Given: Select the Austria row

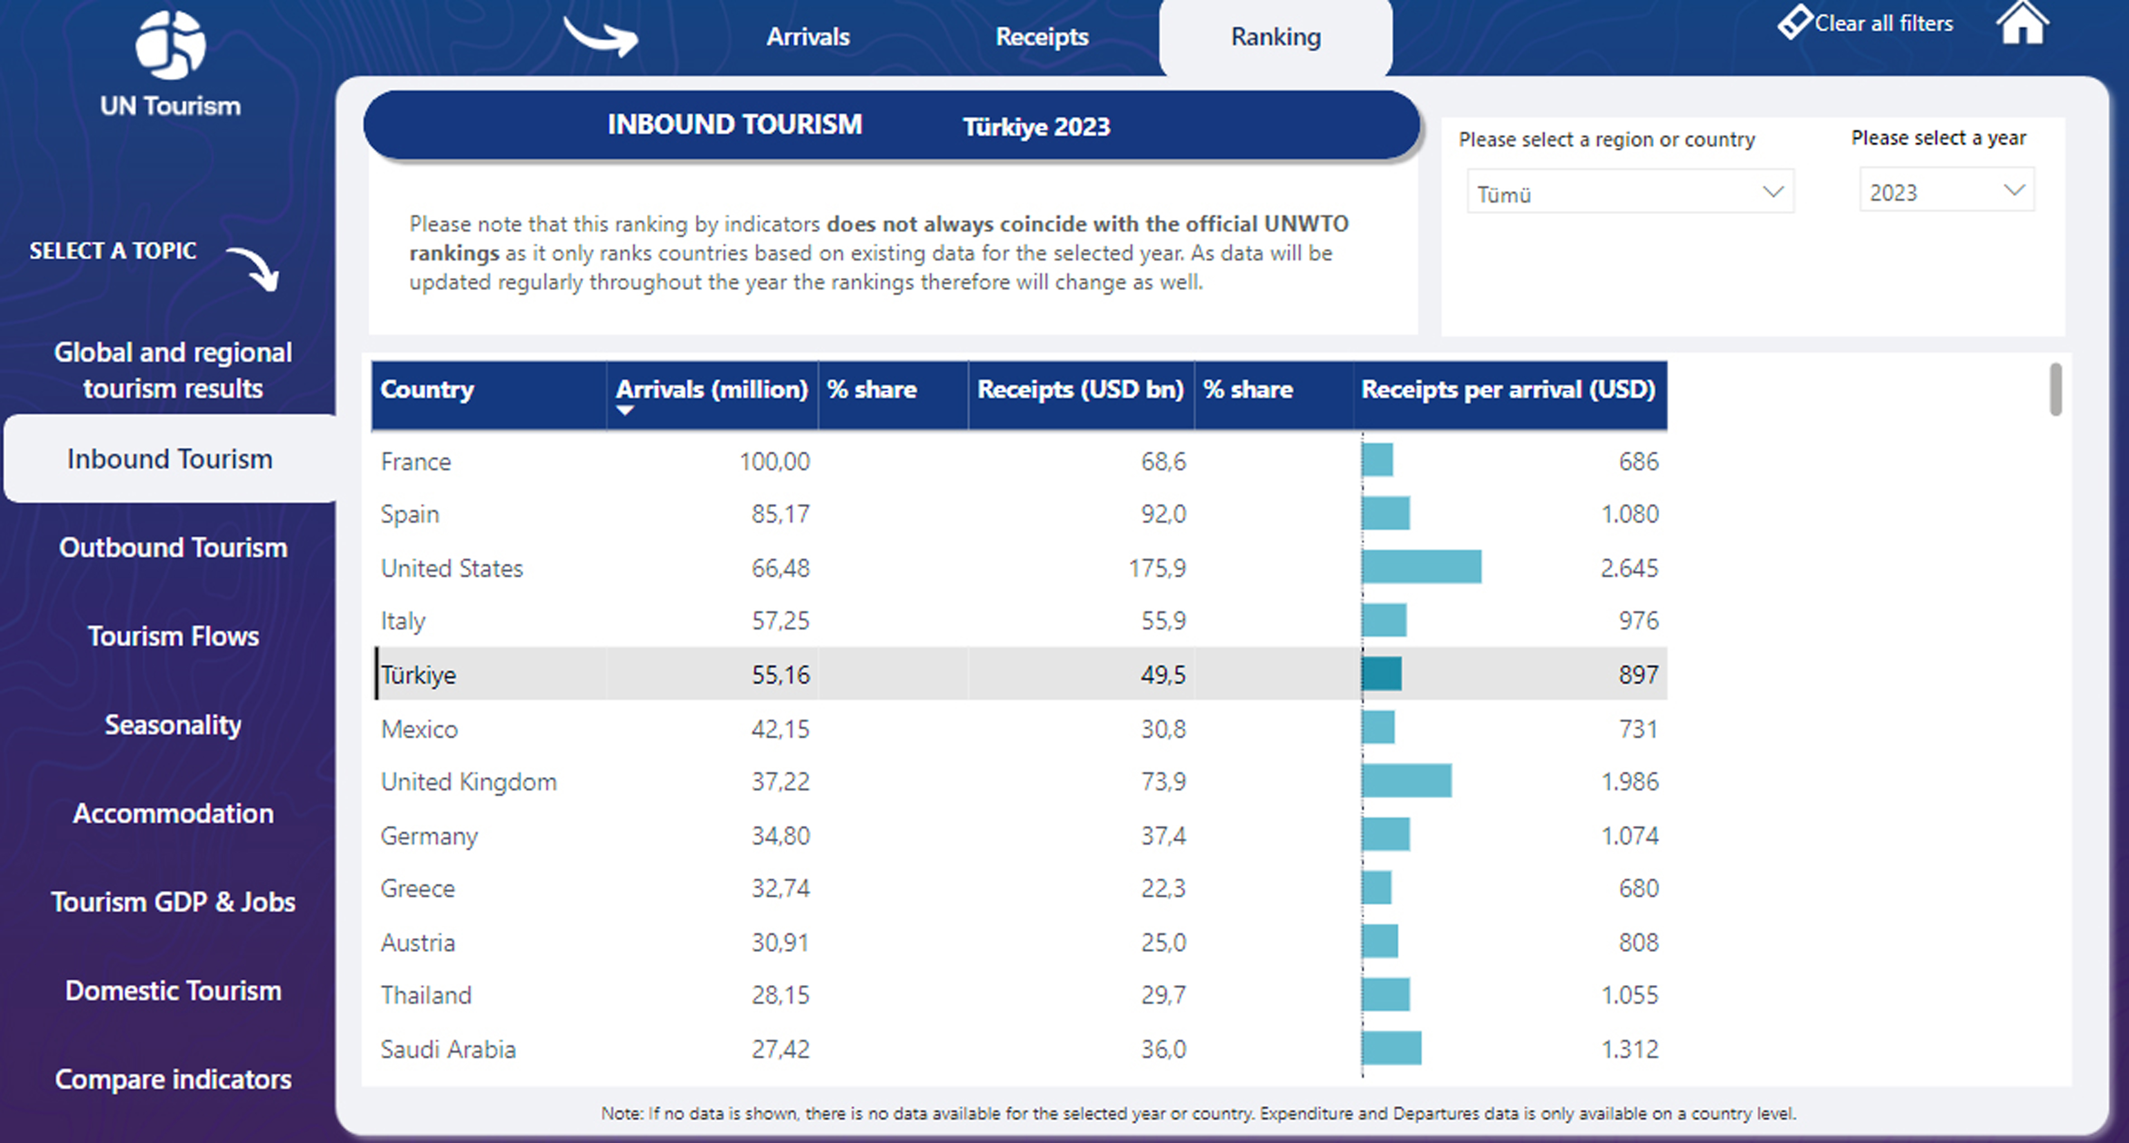Looking at the screenshot, I should (x=1019, y=942).
